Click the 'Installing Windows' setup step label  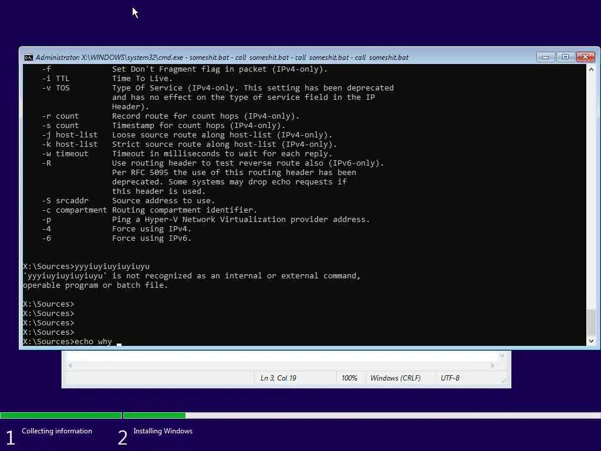163,431
